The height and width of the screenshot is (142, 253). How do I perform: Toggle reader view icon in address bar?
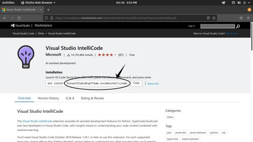(x=208, y=18)
